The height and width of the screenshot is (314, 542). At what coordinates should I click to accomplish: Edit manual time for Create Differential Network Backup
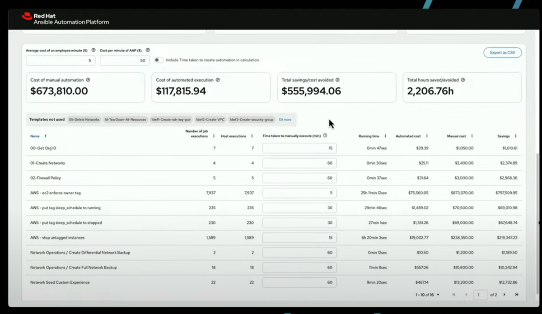click(x=299, y=253)
